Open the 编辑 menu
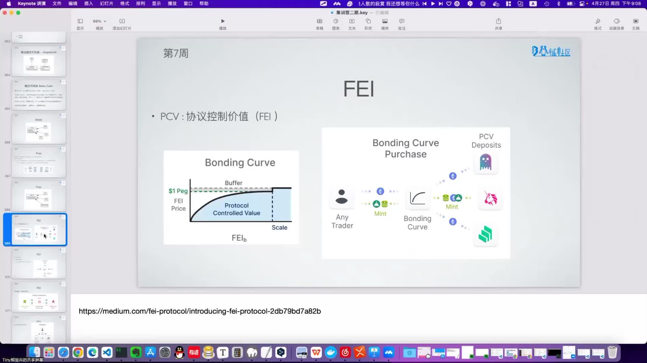This screenshot has height=363, width=647. pyautogui.click(x=73, y=3)
